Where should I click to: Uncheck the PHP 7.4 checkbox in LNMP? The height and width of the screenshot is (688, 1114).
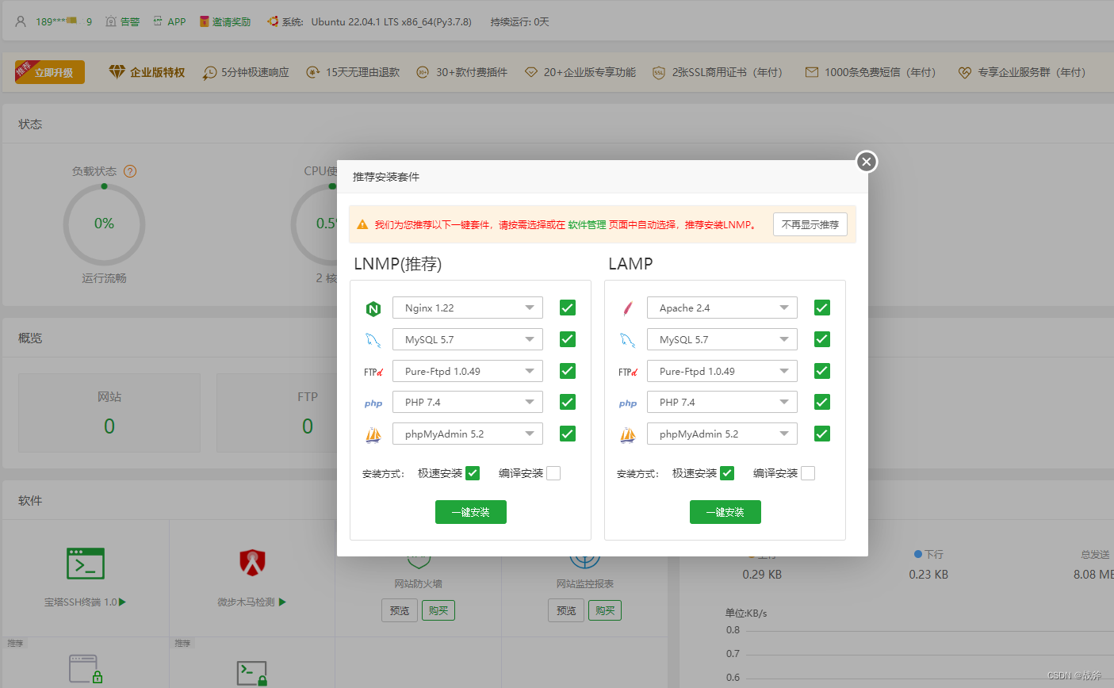click(x=568, y=402)
